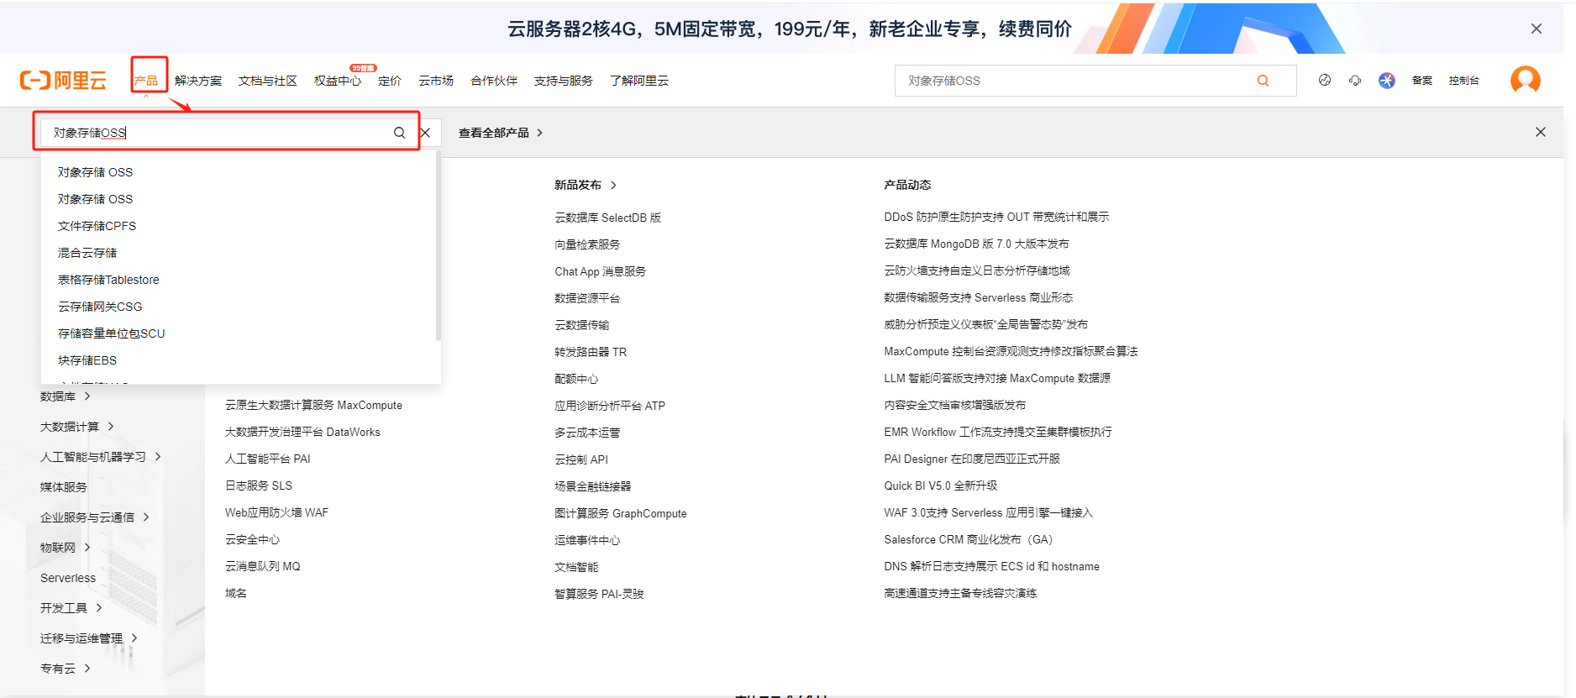The image size is (1576, 698).
Task: Open the 文档与社区 menu
Action: (x=268, y=81)
